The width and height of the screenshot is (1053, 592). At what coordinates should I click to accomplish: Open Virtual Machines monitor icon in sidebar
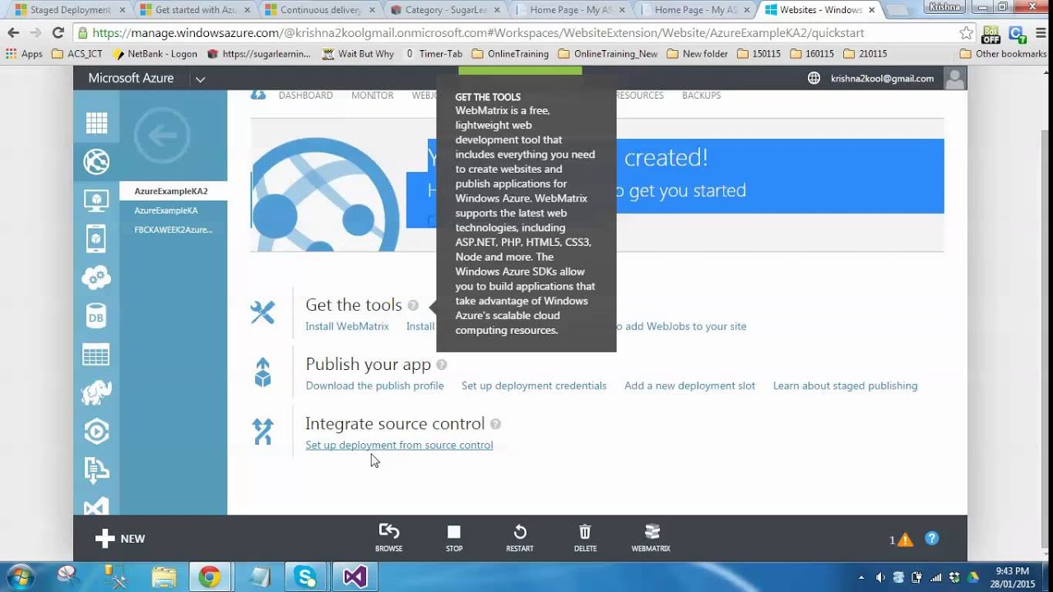[96, 201]
